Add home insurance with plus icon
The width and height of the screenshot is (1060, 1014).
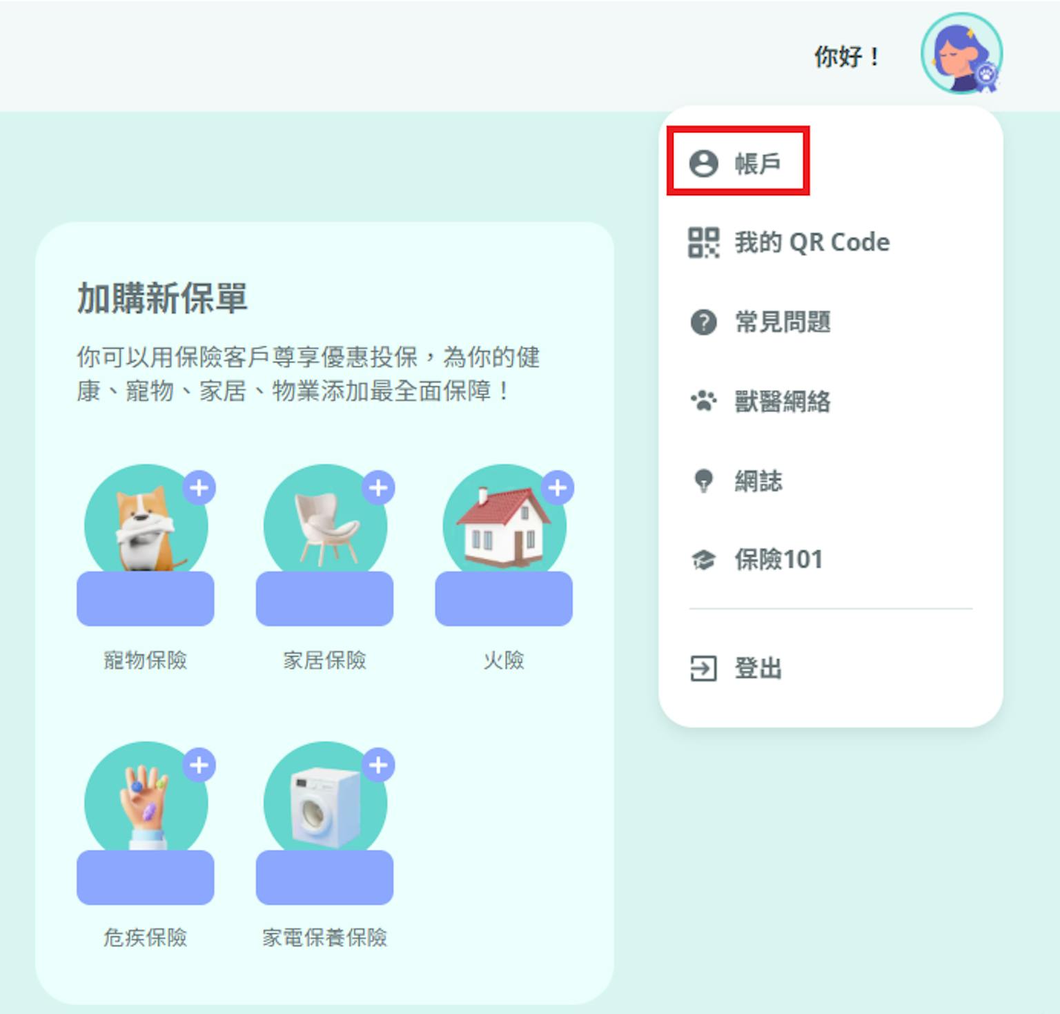[x=378, y=488]
